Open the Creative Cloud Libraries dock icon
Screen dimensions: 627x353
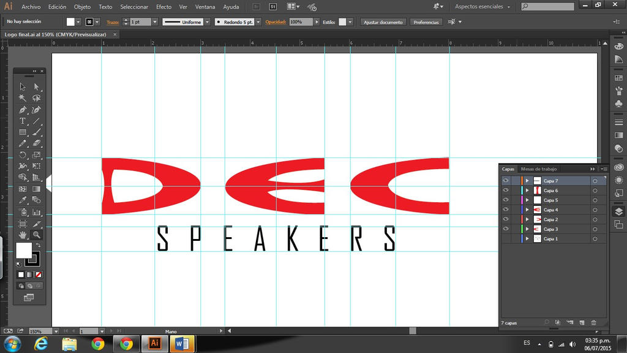click(618, 167)
